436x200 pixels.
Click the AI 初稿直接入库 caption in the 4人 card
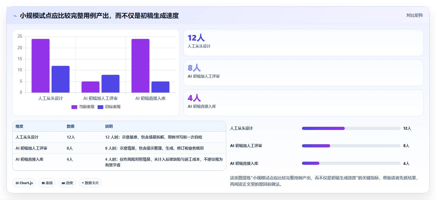tap(202, 106)
